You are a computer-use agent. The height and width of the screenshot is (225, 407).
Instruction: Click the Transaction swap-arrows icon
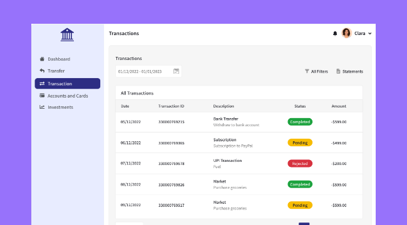pos(42,84)
